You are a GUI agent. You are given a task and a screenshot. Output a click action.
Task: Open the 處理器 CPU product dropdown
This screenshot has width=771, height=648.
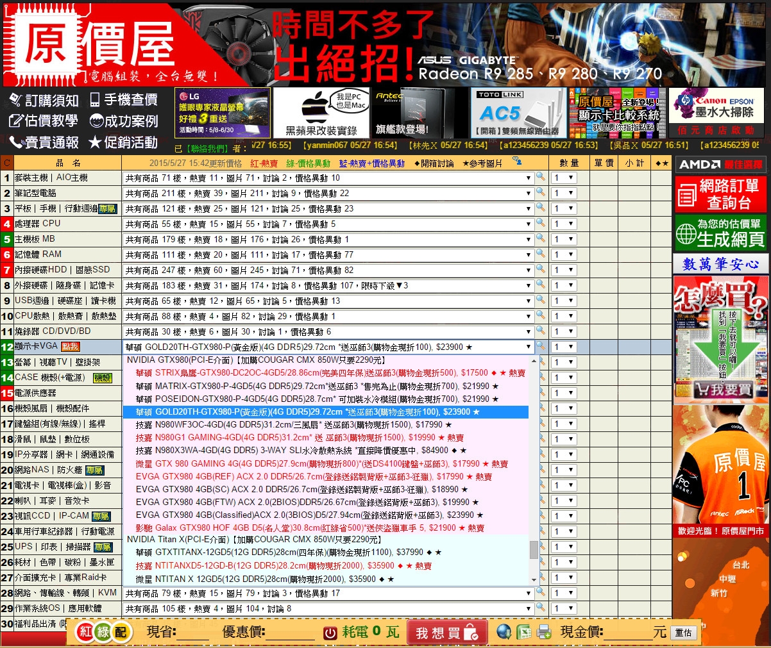328,224
